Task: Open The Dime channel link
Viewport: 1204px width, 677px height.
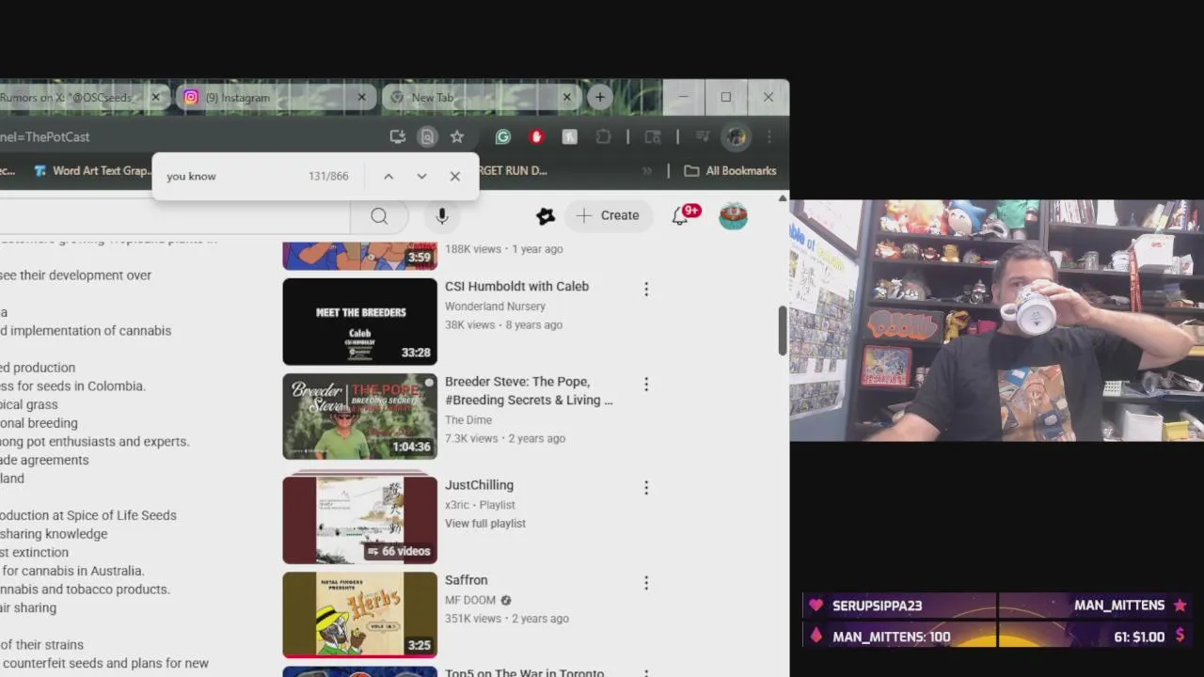Action: (468, 419)
